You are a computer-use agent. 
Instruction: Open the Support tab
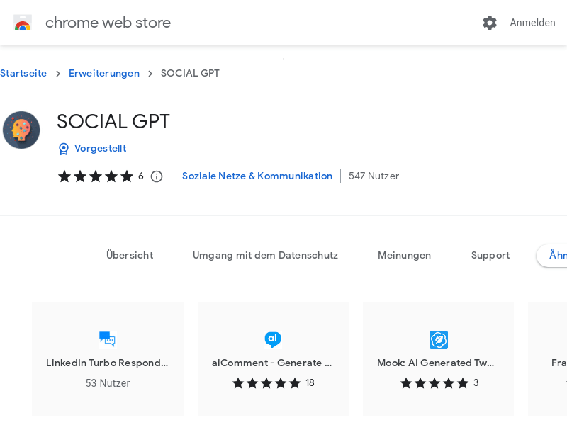[x=490, y=255]
